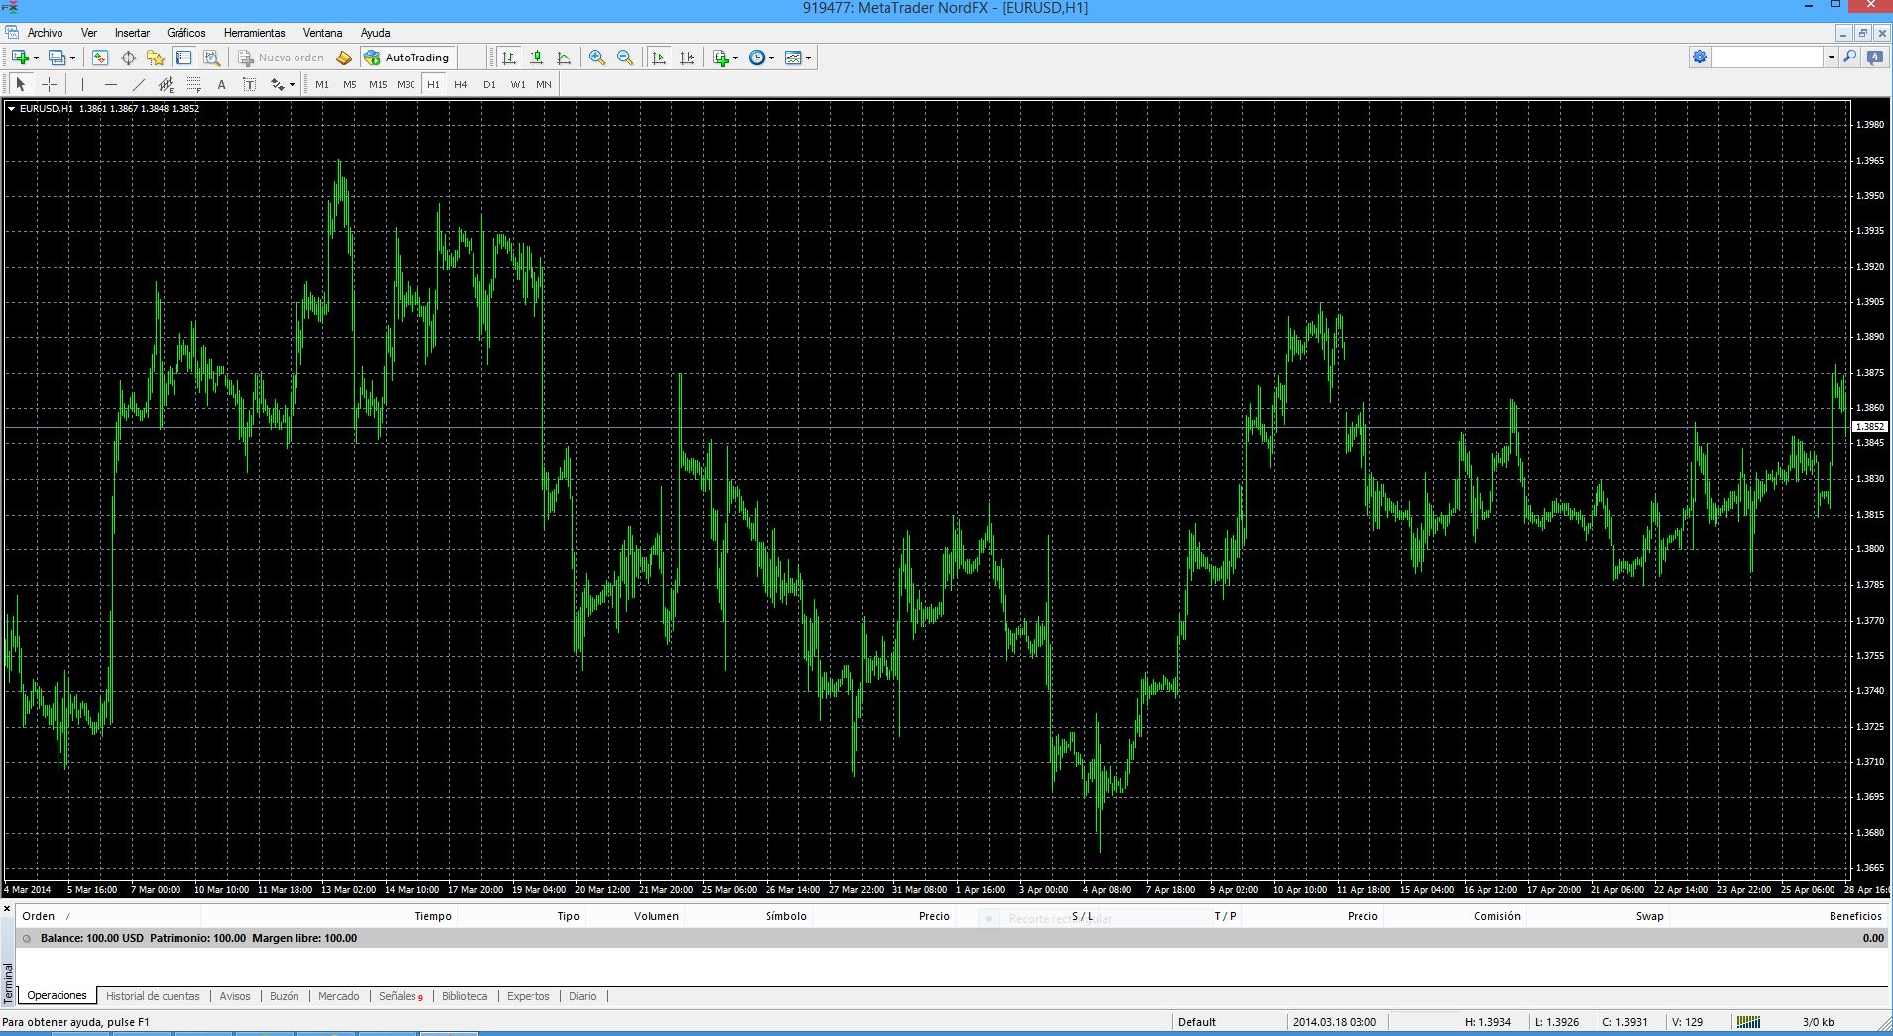This screenshot has height=1036, width=1893.
Task: Expand the Periods dropdown arrow
Action: [x=771, y=58]
